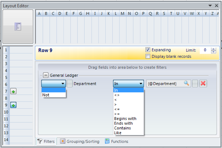Image resolution: width=222 pixels, height=148 pixels.
Task: Select column F header
Action: 74,14
